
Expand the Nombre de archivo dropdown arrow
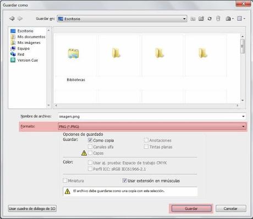pos(243,117)
